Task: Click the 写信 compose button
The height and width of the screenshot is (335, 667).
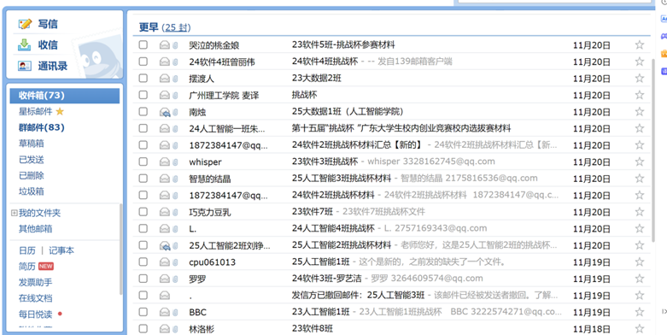Action: [x=48, y=24]
